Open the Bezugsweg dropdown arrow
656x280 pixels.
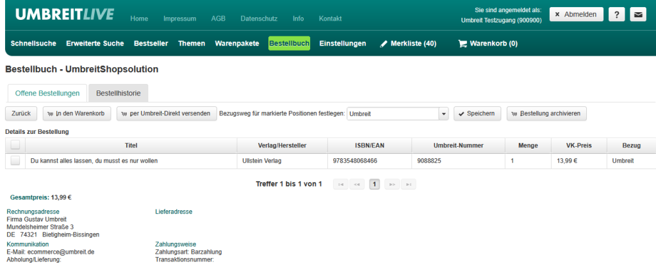tap(443, 114)
